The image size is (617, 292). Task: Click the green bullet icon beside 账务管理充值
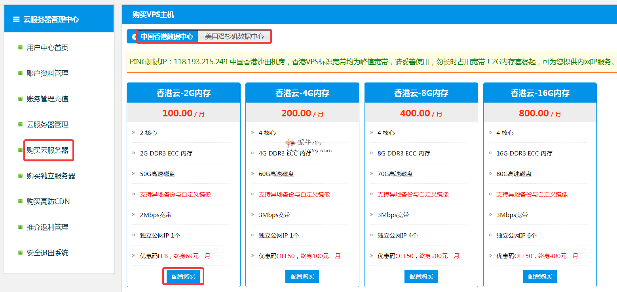pyautogui.click(x=20, y=99)
